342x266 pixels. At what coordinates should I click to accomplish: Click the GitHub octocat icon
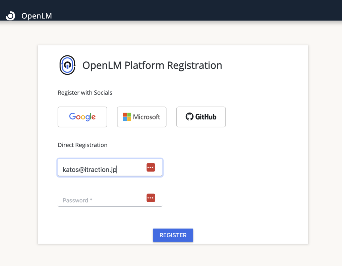tap(189, 117)
